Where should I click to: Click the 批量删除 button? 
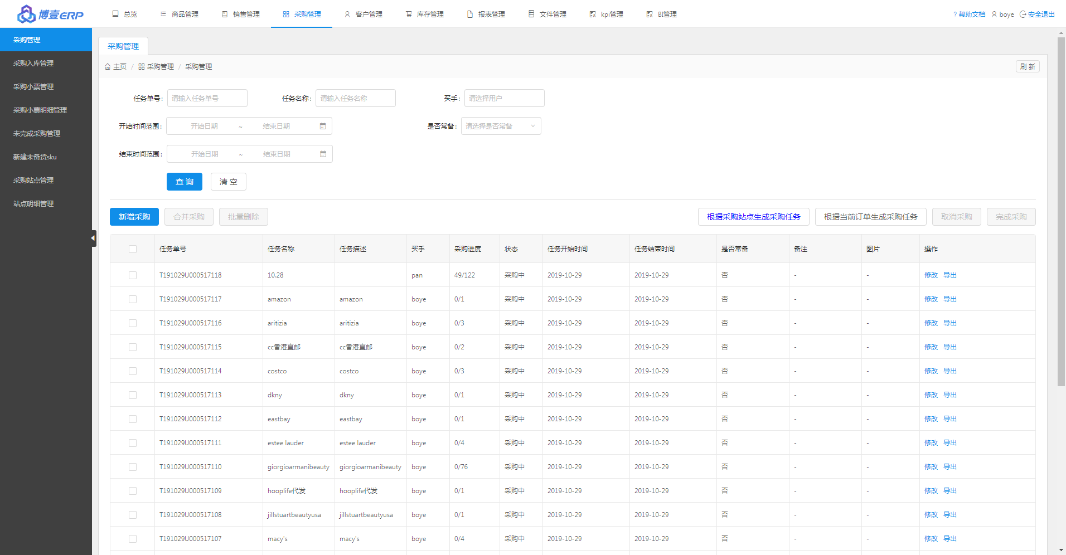click(244, 217)
